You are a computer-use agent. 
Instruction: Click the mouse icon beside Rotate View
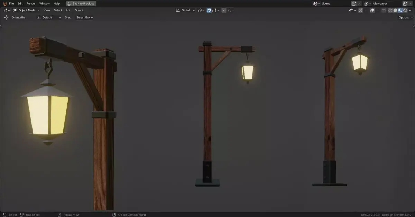[x=59, y=215]
